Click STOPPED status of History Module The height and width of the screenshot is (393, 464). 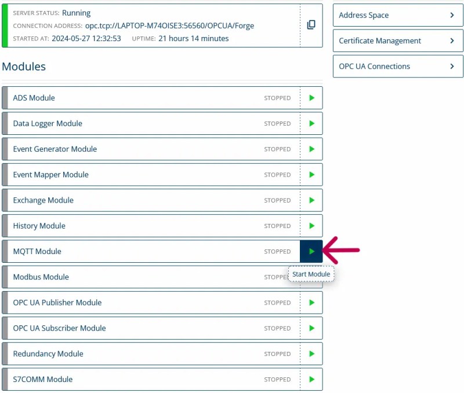click(x=277, y=226)
